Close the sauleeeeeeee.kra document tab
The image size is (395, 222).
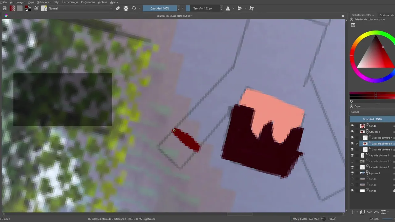tap(343, 16)
